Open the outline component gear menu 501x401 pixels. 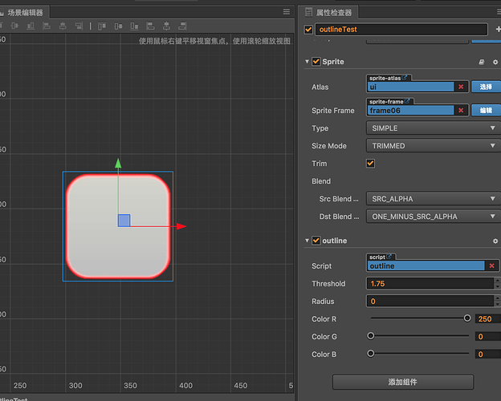(x=495, y=241)
